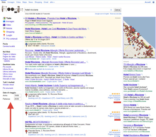Preview magnifier beside Rimini Hotels ad
This screenshot has height=137, width=156.
tap(138, 105)
